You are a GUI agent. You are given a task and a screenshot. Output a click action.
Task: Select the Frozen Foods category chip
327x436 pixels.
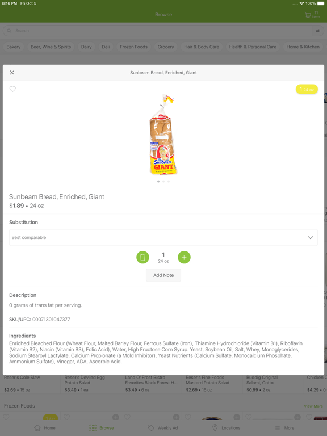click(134, 47)
